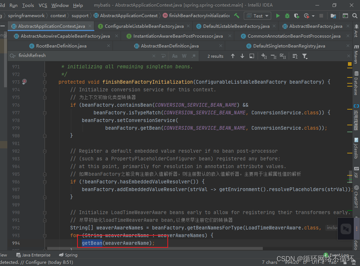This screenshot has width=360, height=266.
Task: Open the Run menu
Action: (14, 5)
